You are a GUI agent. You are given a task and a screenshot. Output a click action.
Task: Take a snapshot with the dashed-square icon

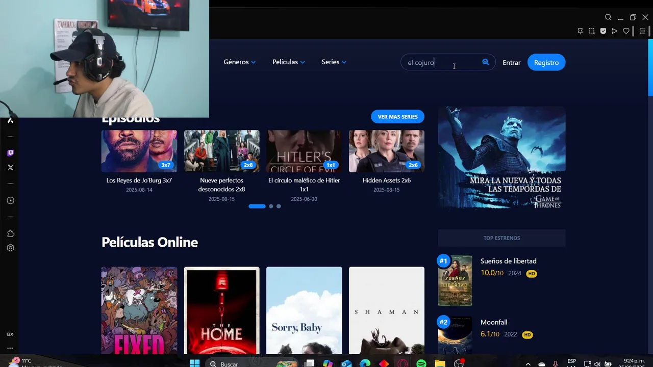tap(592, 31)
